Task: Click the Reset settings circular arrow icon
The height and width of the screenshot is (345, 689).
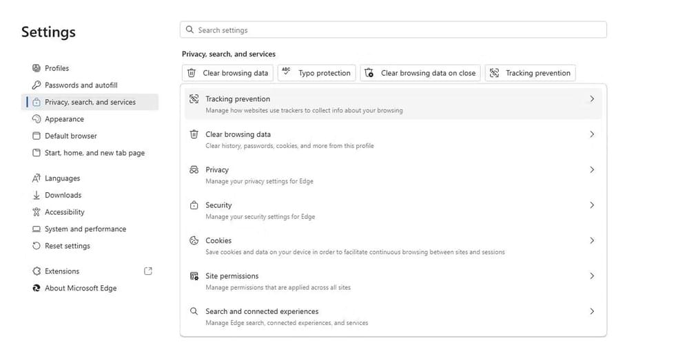Action: (x=37, y=246)
